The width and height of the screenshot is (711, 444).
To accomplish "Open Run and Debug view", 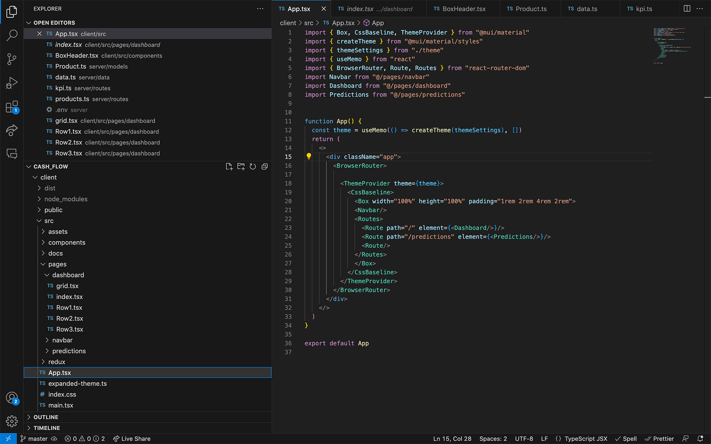I will point(12,83).
